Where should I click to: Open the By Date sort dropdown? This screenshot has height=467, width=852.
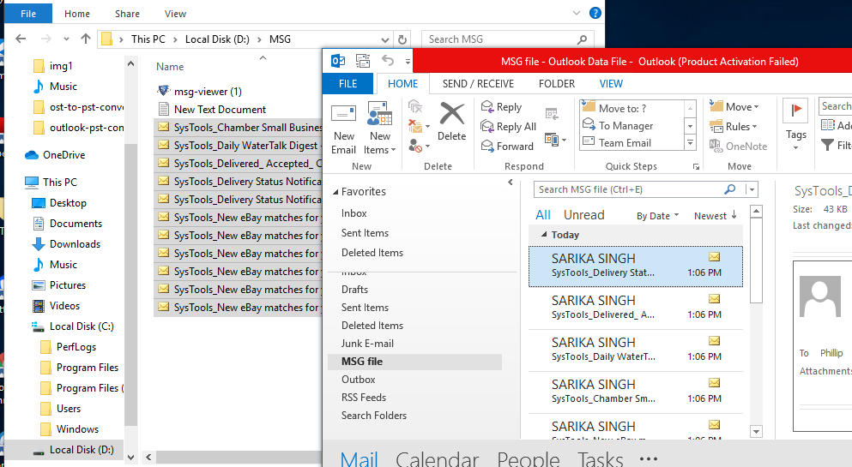click(x=657, y=216)
